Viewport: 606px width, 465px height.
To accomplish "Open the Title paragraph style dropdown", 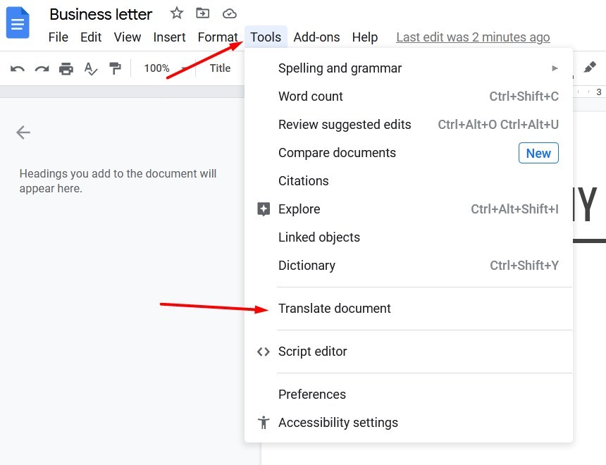I will pyautogui.click(x=221, y=68).
